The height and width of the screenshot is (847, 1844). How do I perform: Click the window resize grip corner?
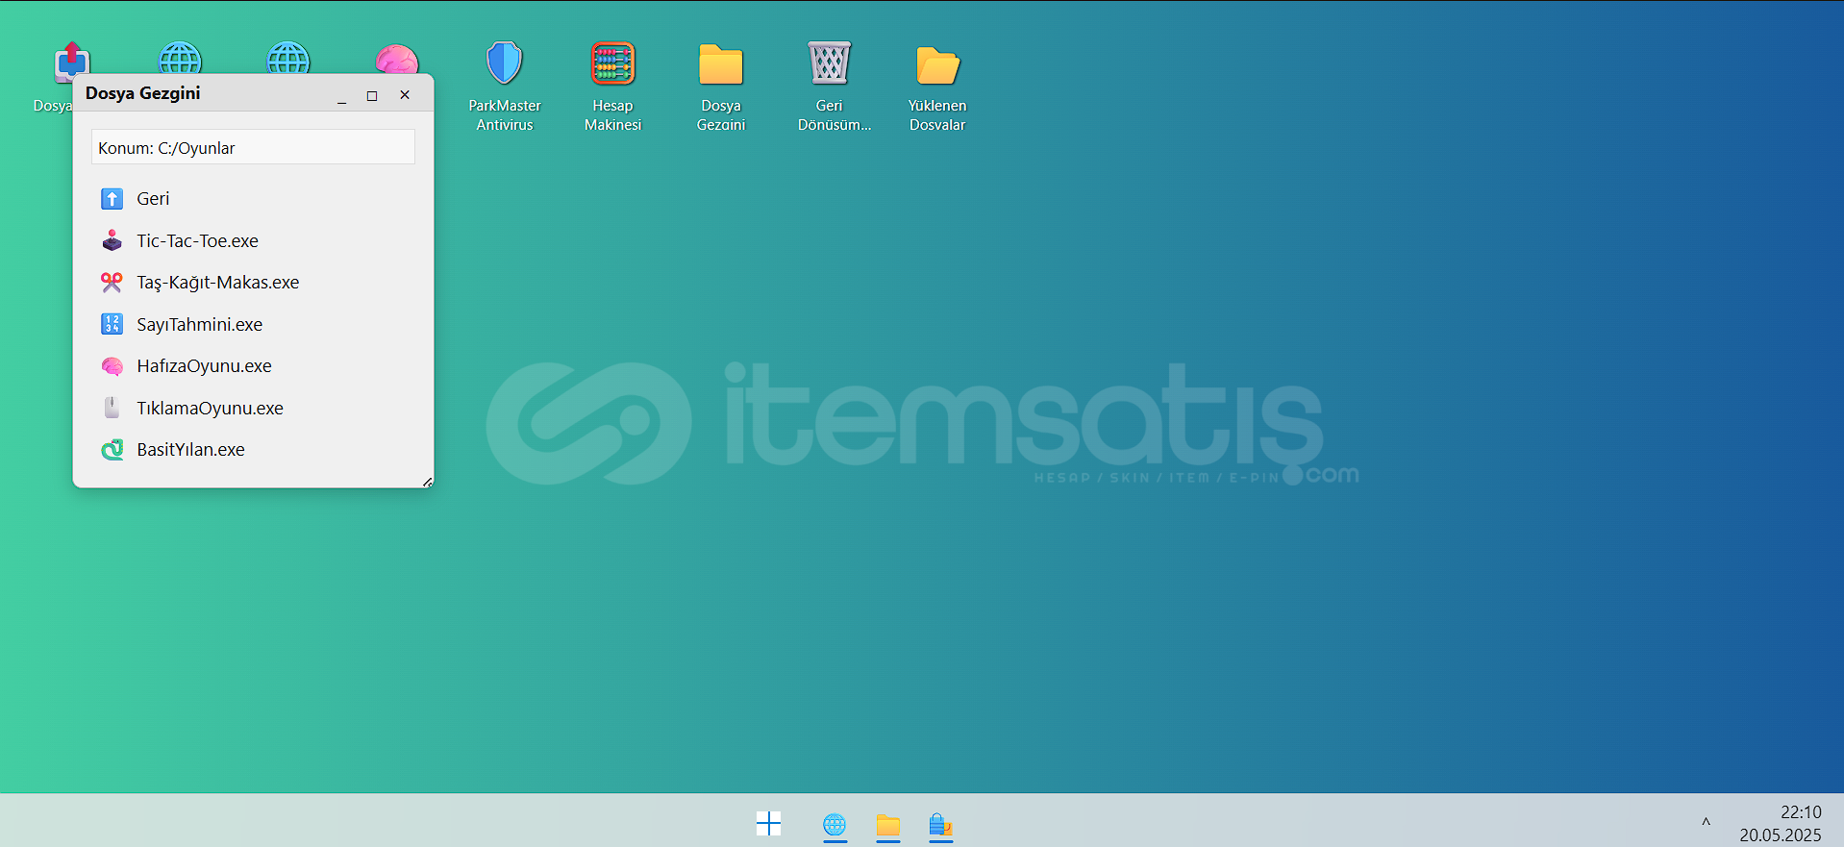tap(428, 482)
